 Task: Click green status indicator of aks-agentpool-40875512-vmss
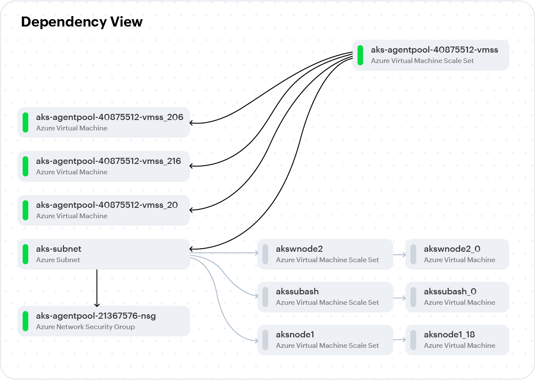[360, 55]
